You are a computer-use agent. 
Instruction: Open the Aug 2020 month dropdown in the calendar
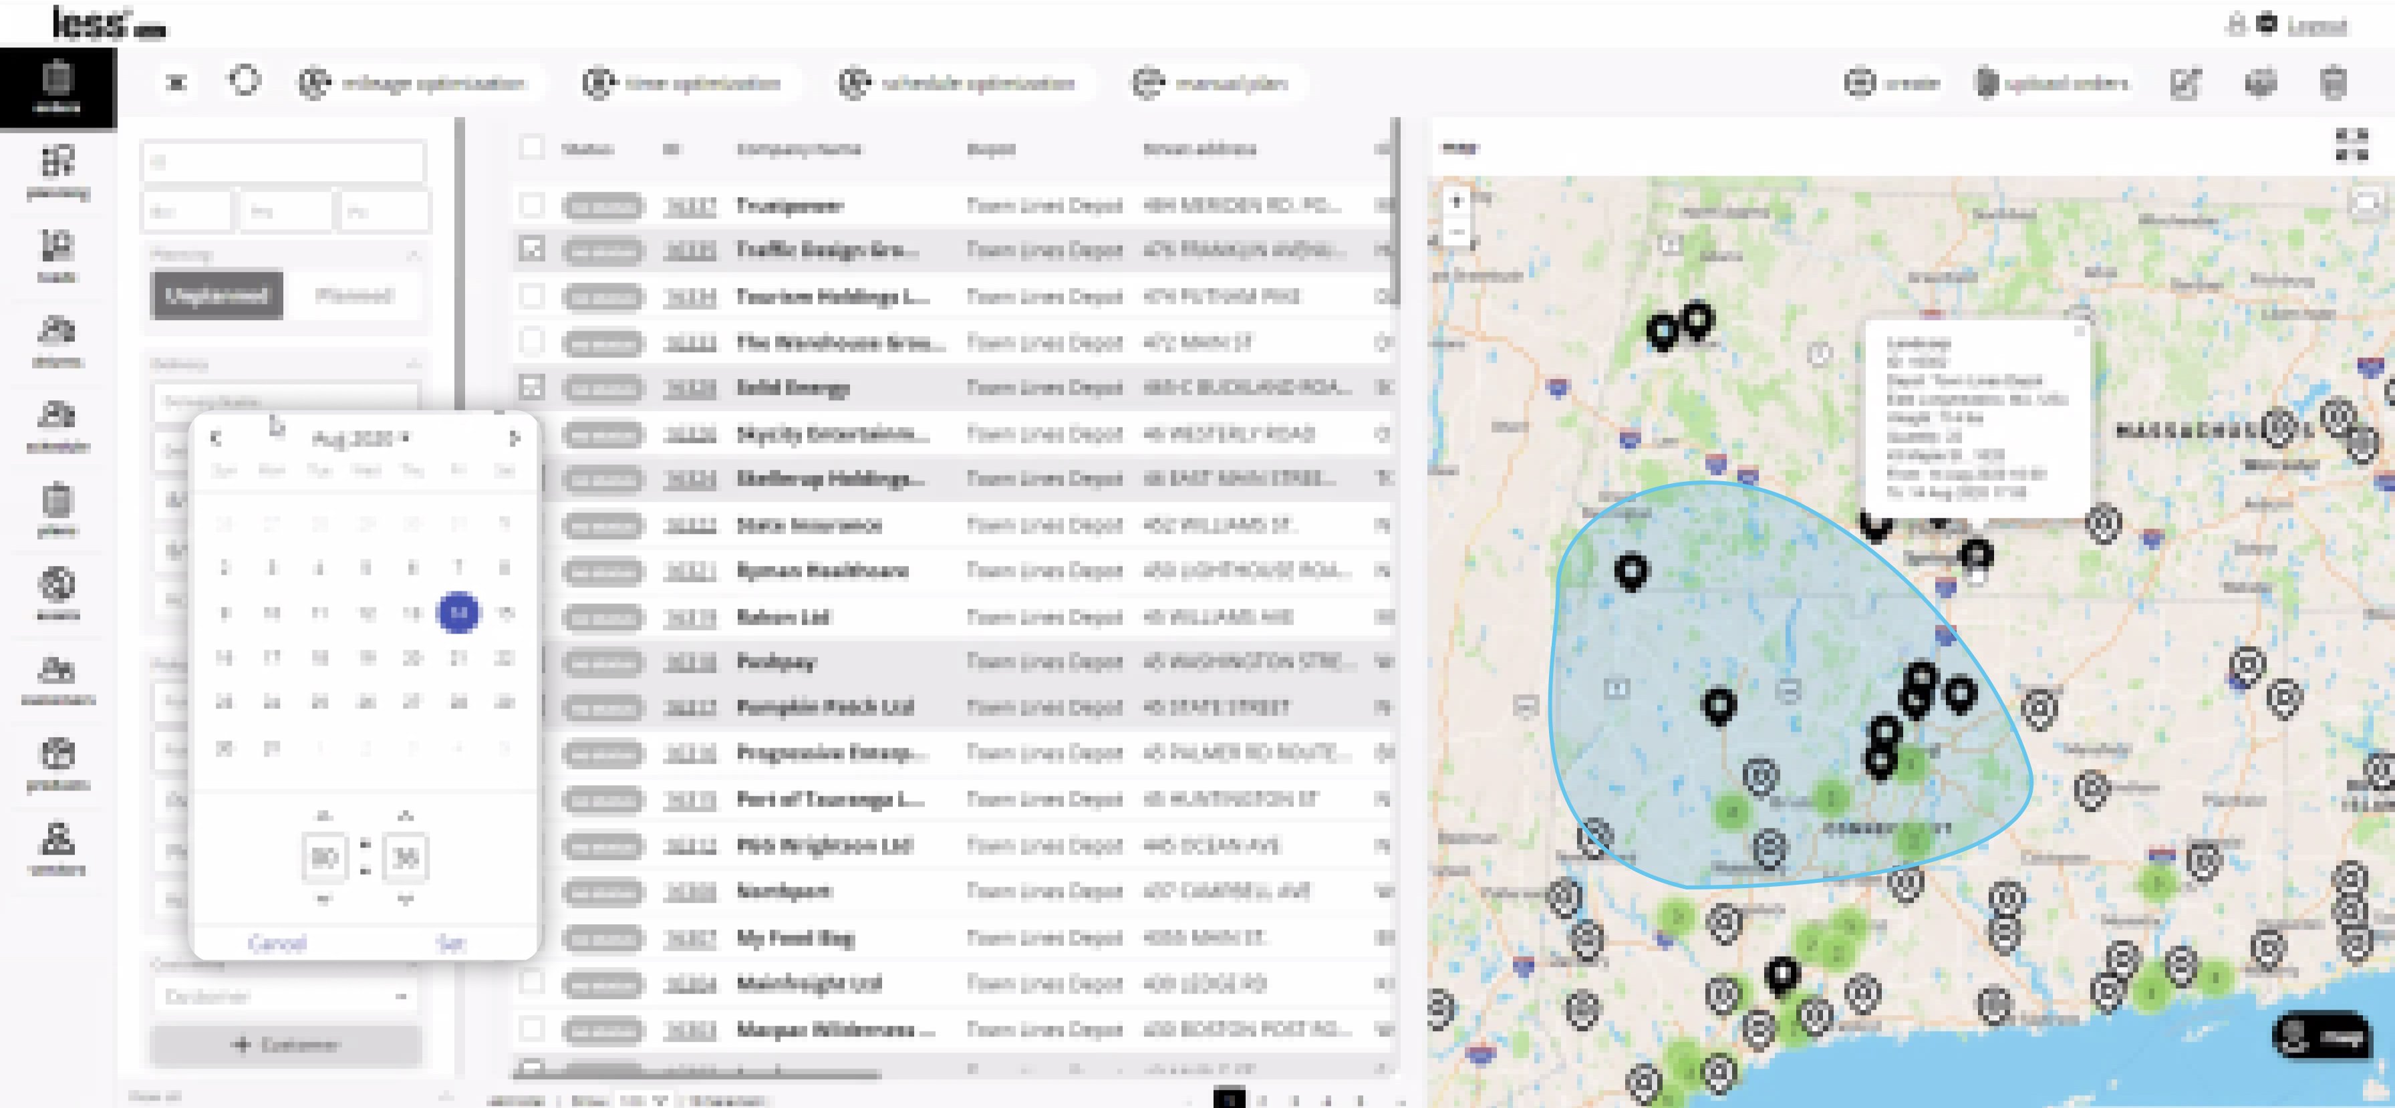pyautogui.click(x=361, y=438)
